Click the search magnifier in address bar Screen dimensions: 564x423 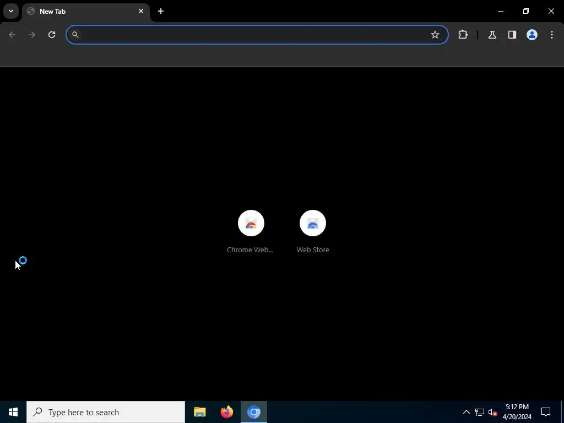(75, 35)
